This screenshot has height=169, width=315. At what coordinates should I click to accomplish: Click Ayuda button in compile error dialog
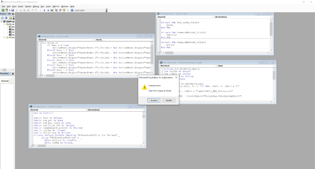coord(169,100)
